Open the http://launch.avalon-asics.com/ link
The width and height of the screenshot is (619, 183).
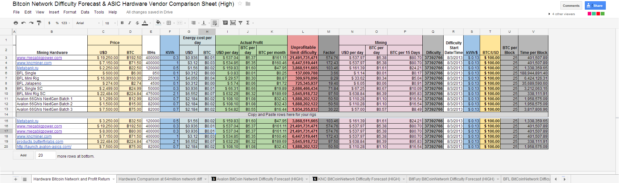tap(44, 147)
